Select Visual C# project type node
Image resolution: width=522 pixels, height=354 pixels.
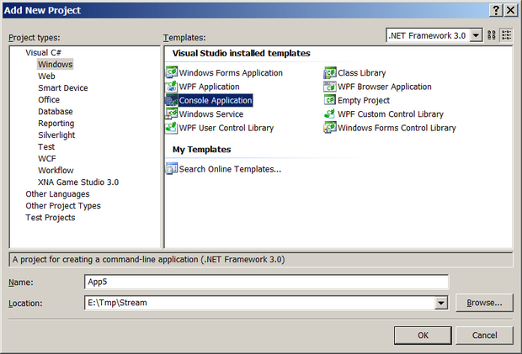click(x=43, y=52)
